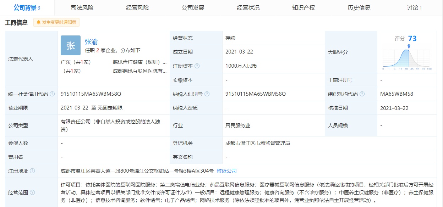This screenshot has width=443, height=207.
Task: Click the 经营状态 value 存续
Action: tap(230, 38)
